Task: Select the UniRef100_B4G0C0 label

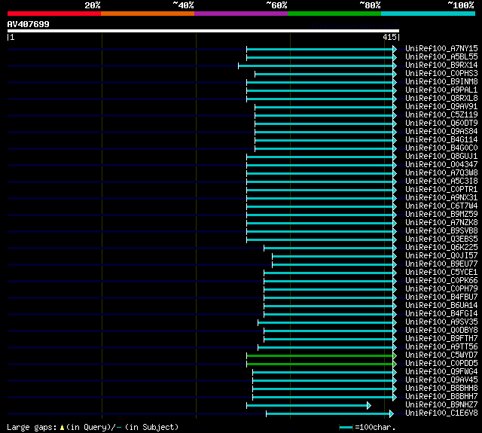Action: (x=441, y=148)
